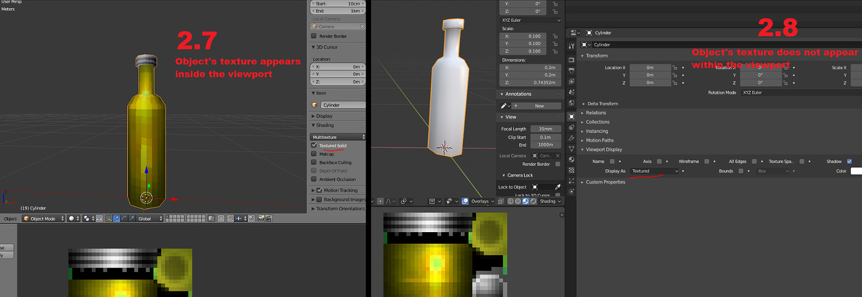Select the scale manipulator in 2.7 header
Viewport: 862px width, 297px height.
(131, 218)
